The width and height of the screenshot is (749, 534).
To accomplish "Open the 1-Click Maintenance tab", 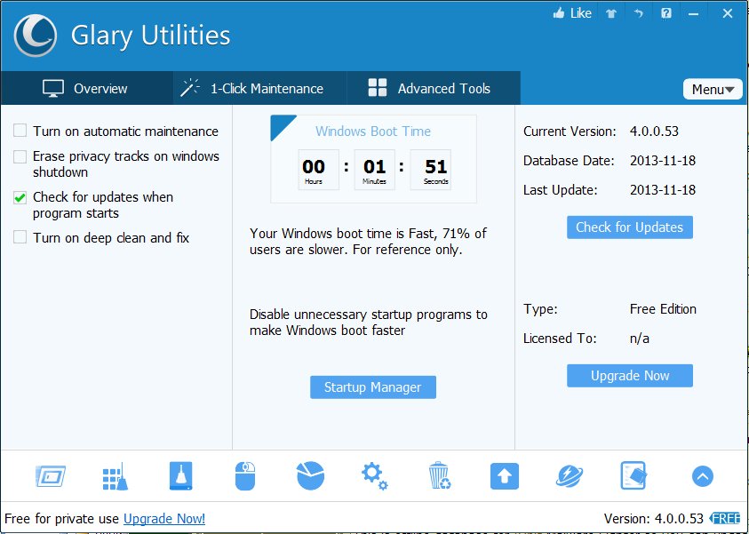I will (x=259, y=88).
